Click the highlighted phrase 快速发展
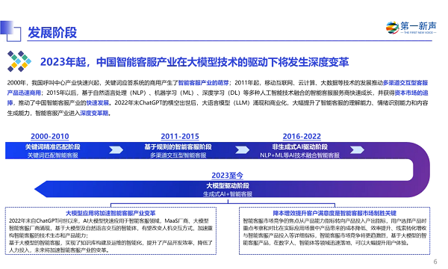This screenshot has width=448, height=269. (97, 103)
